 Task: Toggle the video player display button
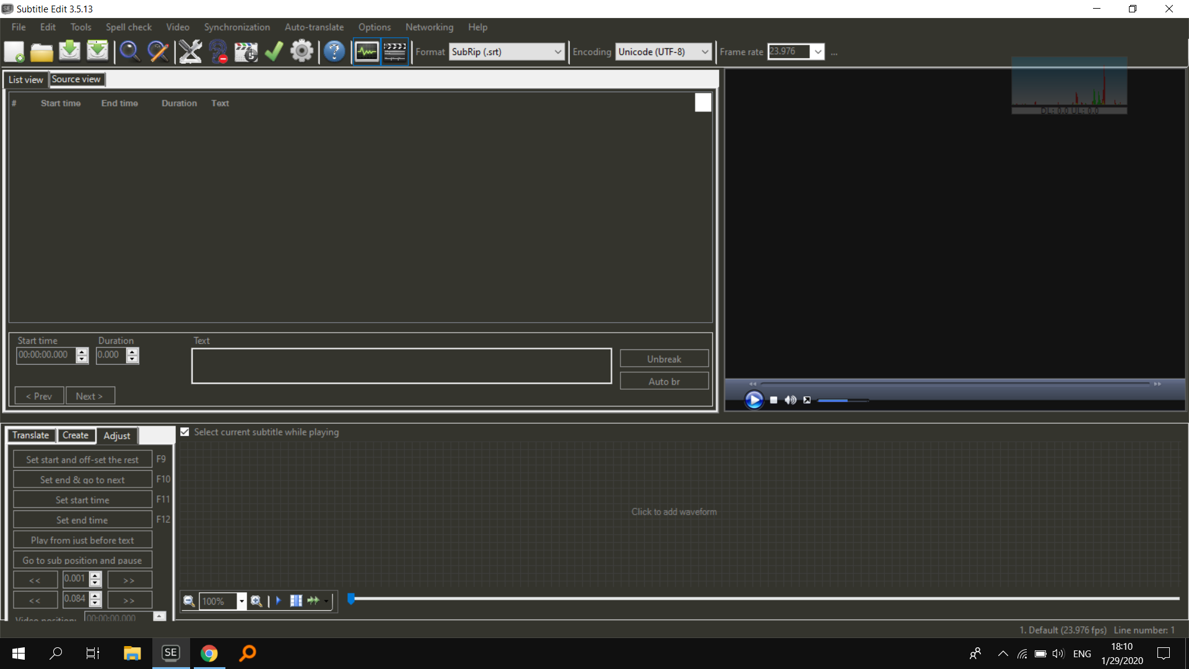[394, 51]
